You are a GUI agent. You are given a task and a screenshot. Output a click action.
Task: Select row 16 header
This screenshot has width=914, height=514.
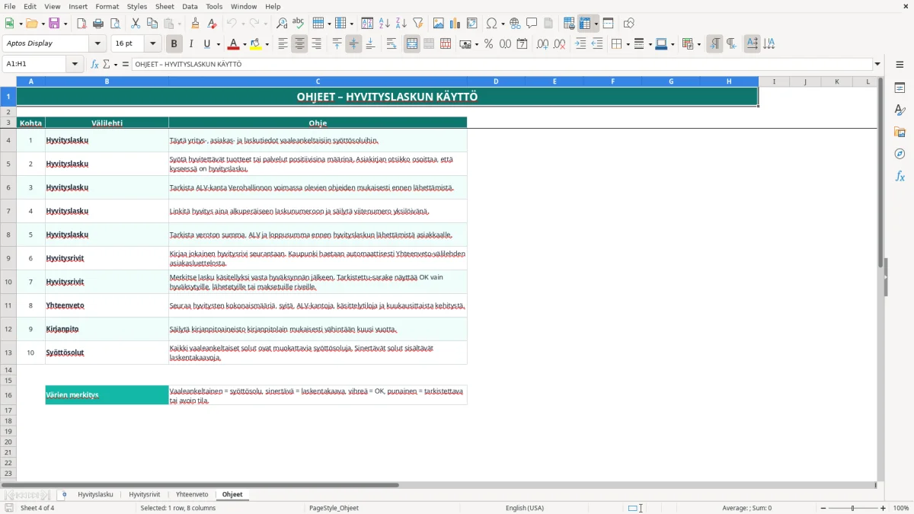click(x=8, y=394)
